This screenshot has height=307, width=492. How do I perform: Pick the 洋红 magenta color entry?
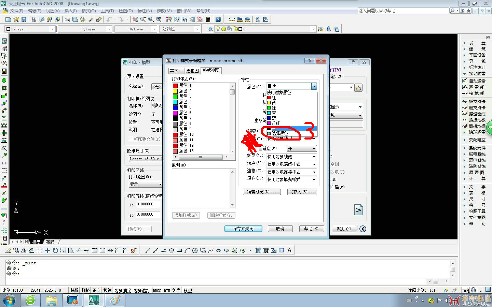coord(291,123)
